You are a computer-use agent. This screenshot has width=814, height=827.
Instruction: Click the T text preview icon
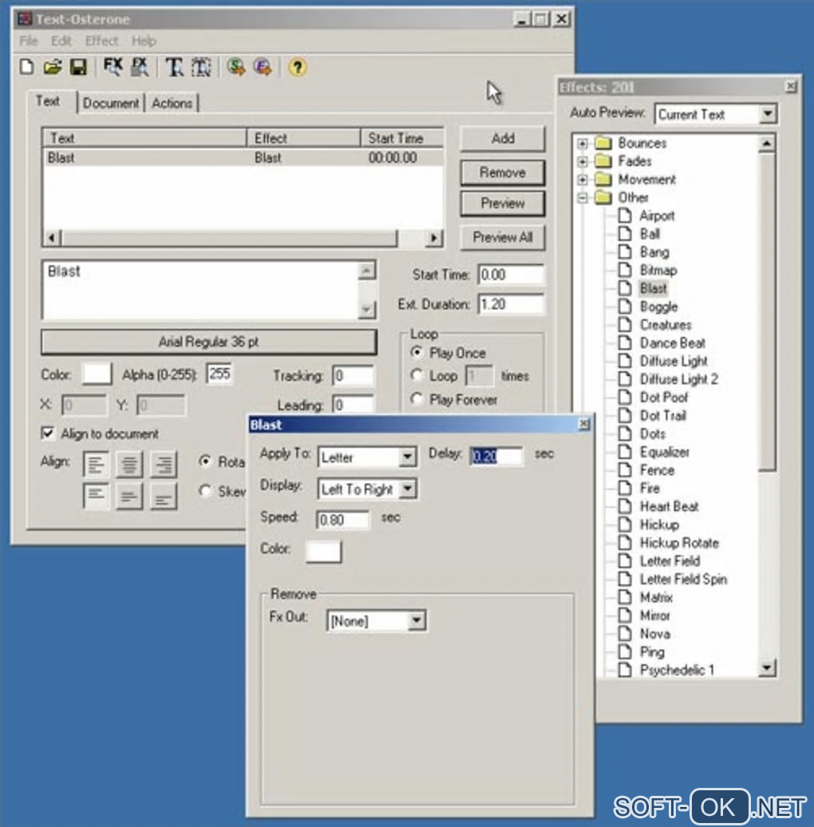tap(174, 67)
